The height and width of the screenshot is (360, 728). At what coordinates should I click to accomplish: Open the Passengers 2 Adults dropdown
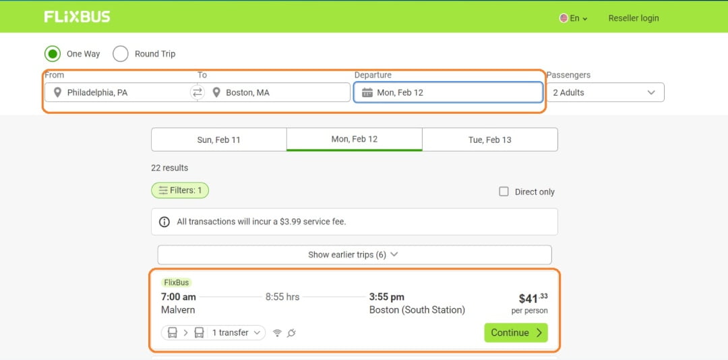[605, 92]
